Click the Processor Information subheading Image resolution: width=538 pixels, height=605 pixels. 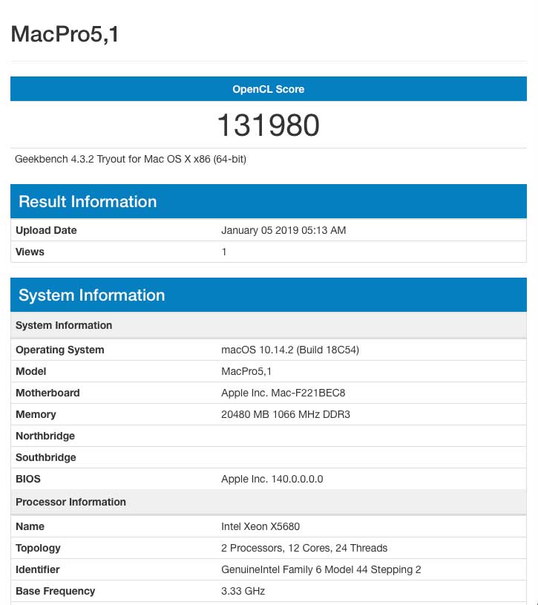point(269,502)
